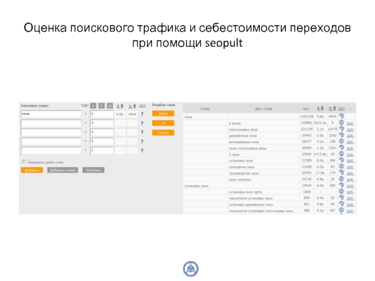The width and height of the screenshot is (375, 281).
Task: Enable 'Разрешить дубли слов' checkbox
Action: 24,162
